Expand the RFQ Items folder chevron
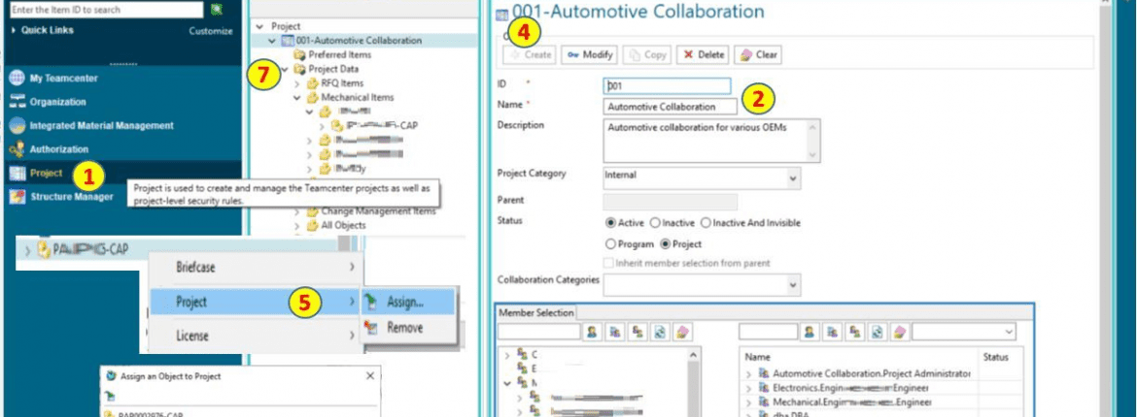The image size is (1137, 417). (x=297, y=83)
